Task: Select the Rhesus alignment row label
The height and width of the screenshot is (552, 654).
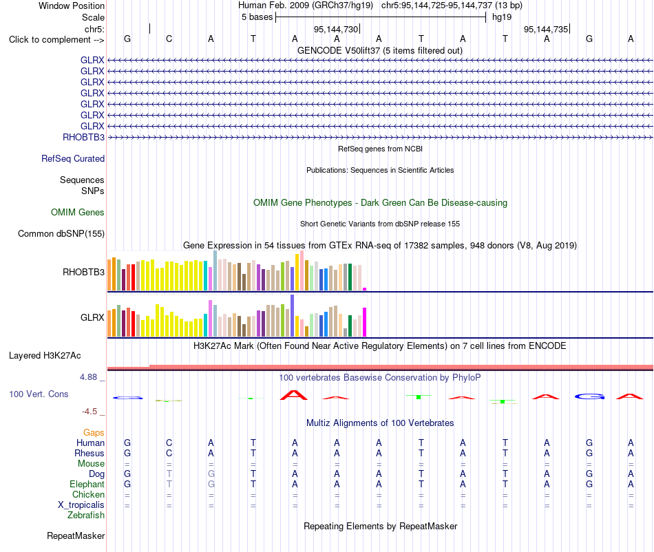Action: [x=89, y=453]
